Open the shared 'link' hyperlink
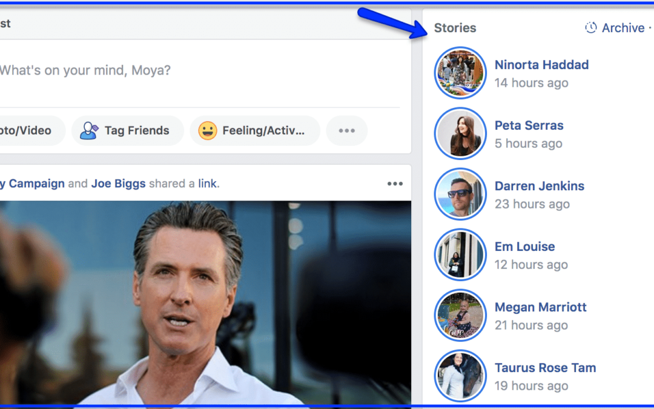 pyautogui.click(x=207, y=184)
